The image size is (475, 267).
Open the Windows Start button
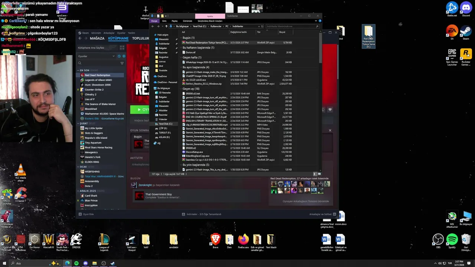[x=4, y=263]
